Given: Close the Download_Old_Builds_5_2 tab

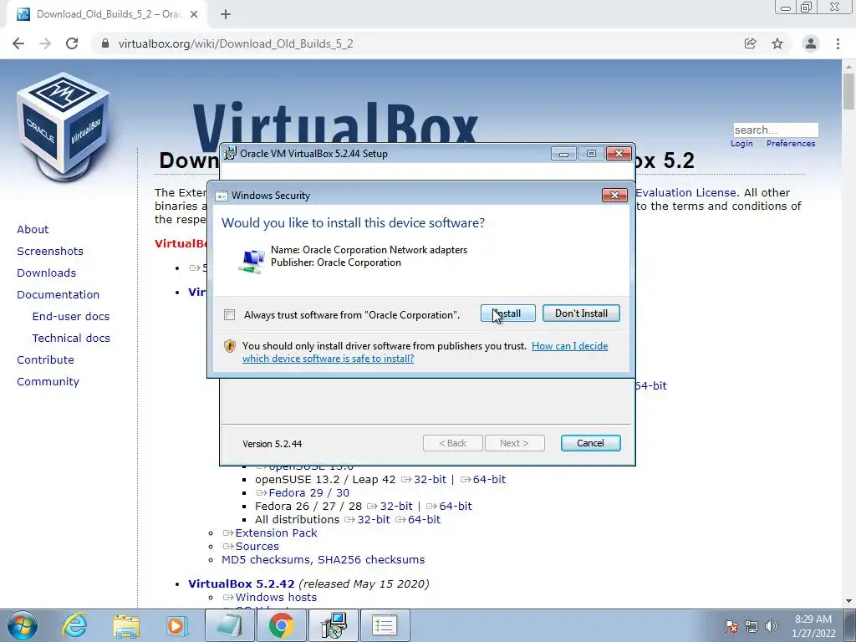Looking at the screenshot, I should pos(194,15).
